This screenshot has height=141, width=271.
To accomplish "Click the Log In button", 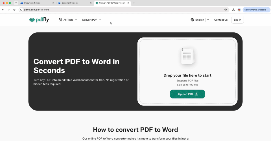I will pos(237,20).
